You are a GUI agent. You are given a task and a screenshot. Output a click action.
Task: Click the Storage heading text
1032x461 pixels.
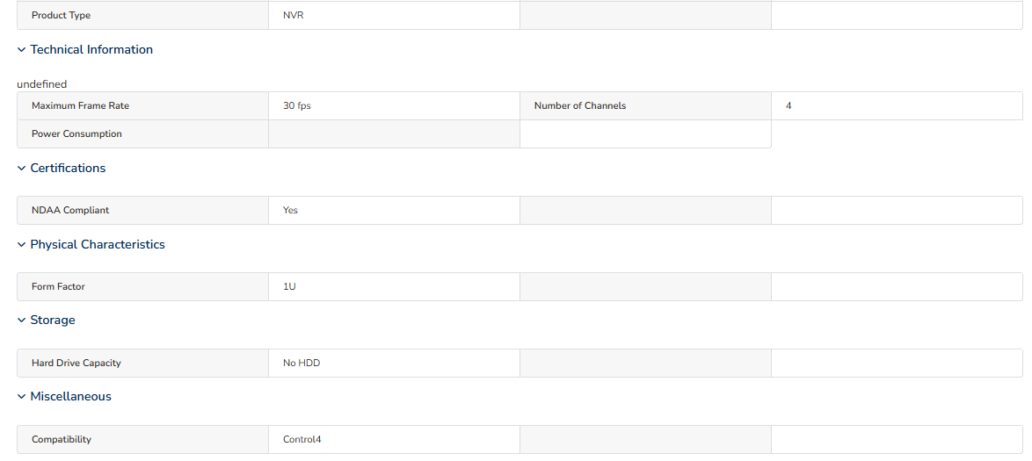coord(53,321)
